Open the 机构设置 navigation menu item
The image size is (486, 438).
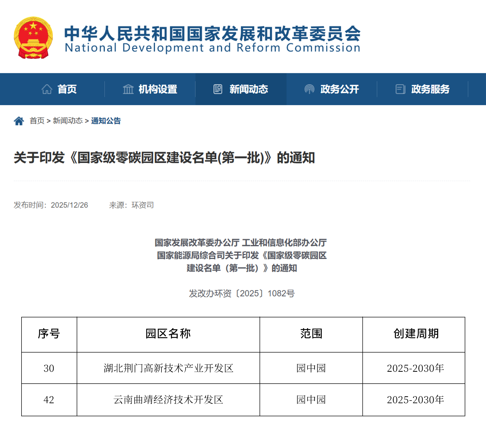158,89
